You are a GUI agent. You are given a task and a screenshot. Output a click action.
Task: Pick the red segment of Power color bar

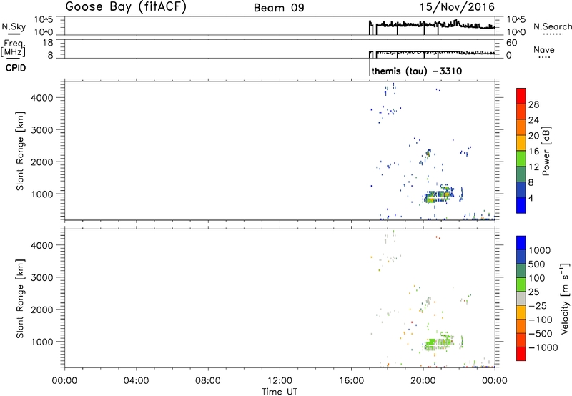(521, 96)
